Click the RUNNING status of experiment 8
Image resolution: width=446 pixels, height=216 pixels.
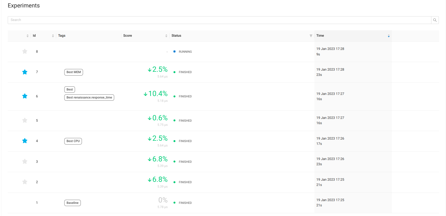[185, 52]
